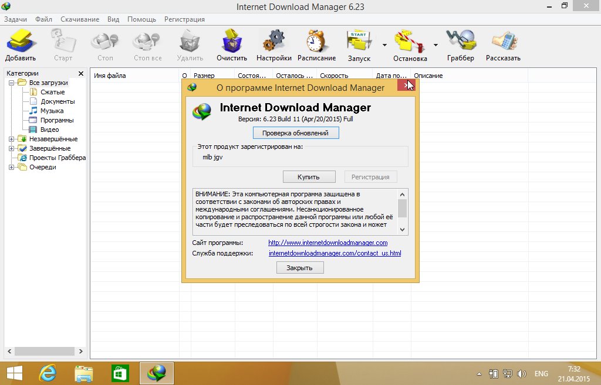Click the Дата по... column header
The height and width of the screenshot is (385, 601).
click(x=391, y=76)
